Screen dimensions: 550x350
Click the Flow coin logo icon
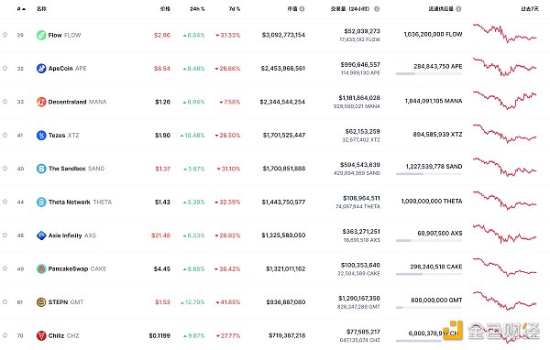[x=41, y=35]
